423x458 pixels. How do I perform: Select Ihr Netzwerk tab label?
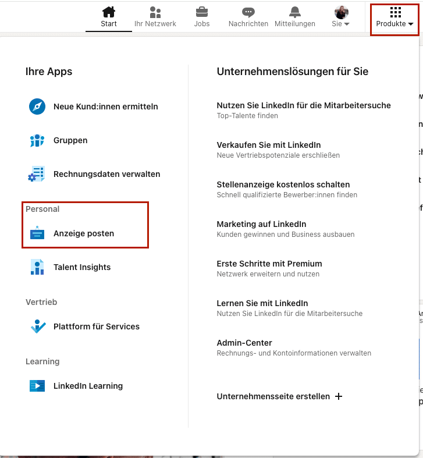(x=155, y=24)
